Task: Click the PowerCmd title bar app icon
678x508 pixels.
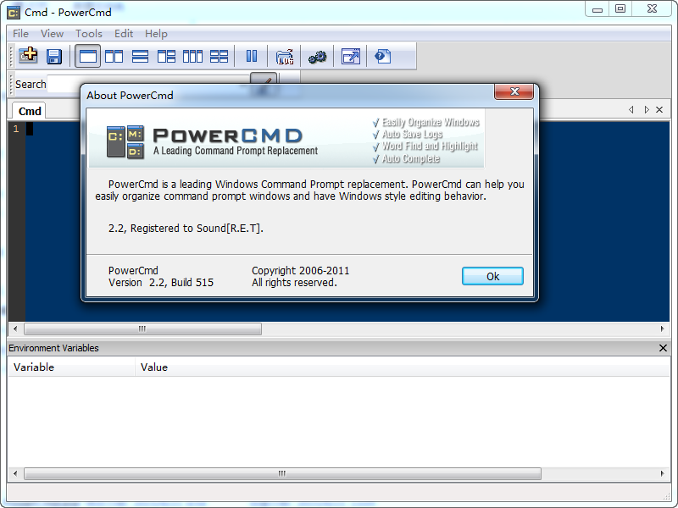Action: (14, 13)
